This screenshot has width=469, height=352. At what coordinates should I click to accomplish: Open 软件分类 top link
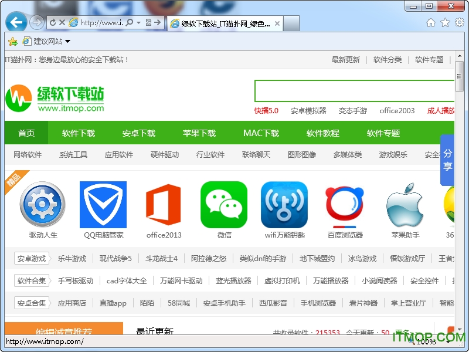pyautogui.click(x=388, y=60)
